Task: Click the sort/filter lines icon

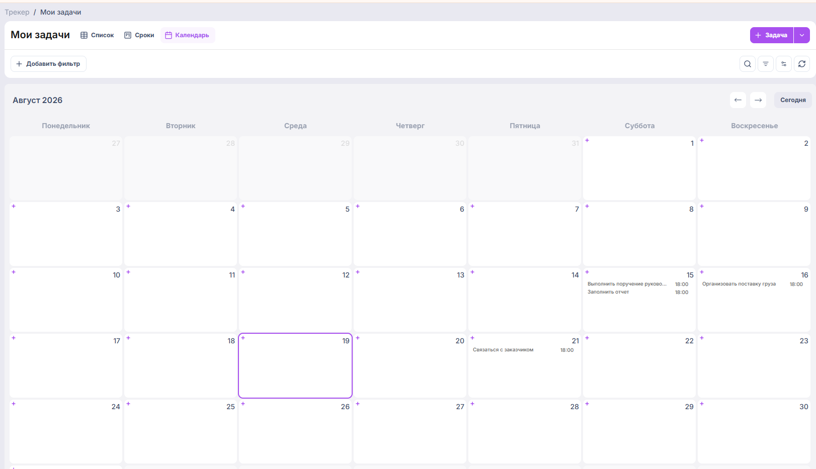Action: click(766, 64)
